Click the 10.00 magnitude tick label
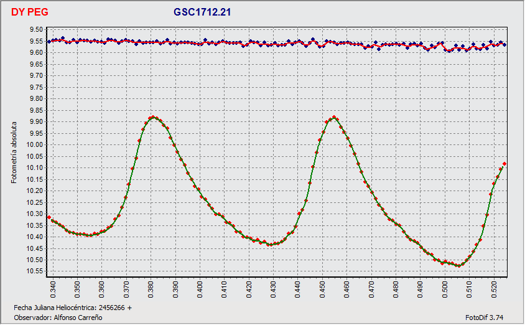 [37, 145]
